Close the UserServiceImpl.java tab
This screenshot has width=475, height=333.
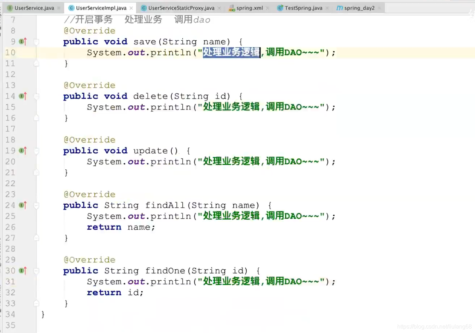131,8
